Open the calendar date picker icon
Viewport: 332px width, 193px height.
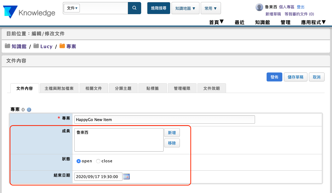tap(126, 177)
